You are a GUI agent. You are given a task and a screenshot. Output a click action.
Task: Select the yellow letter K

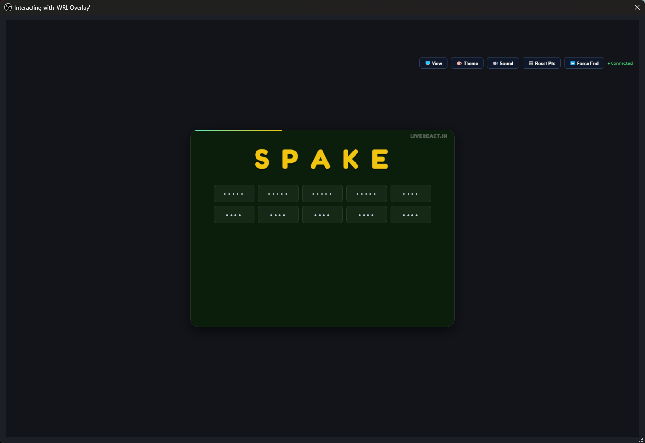351,159
